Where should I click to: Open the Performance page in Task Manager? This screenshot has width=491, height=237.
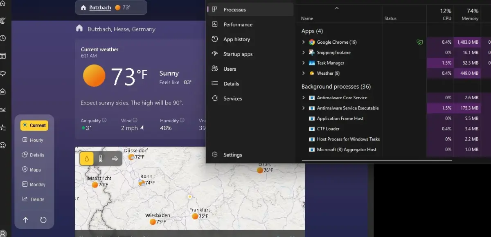[250, 25]
